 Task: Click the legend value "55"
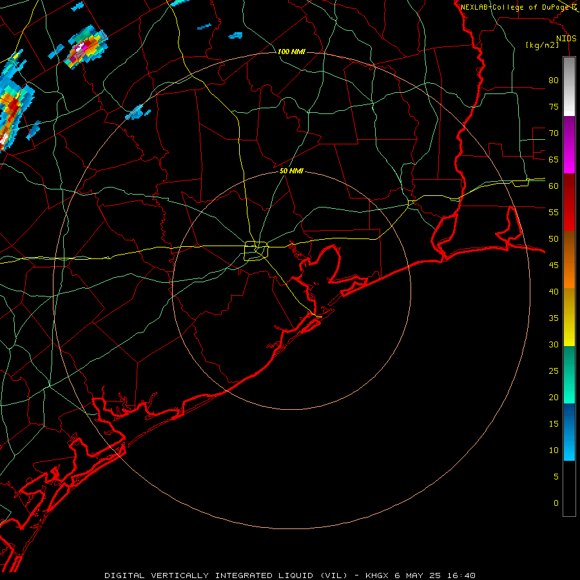554,212
